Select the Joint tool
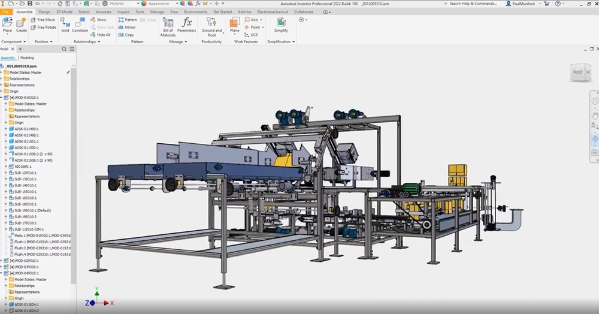The image size is (599, 314). (x=65, y=25)
